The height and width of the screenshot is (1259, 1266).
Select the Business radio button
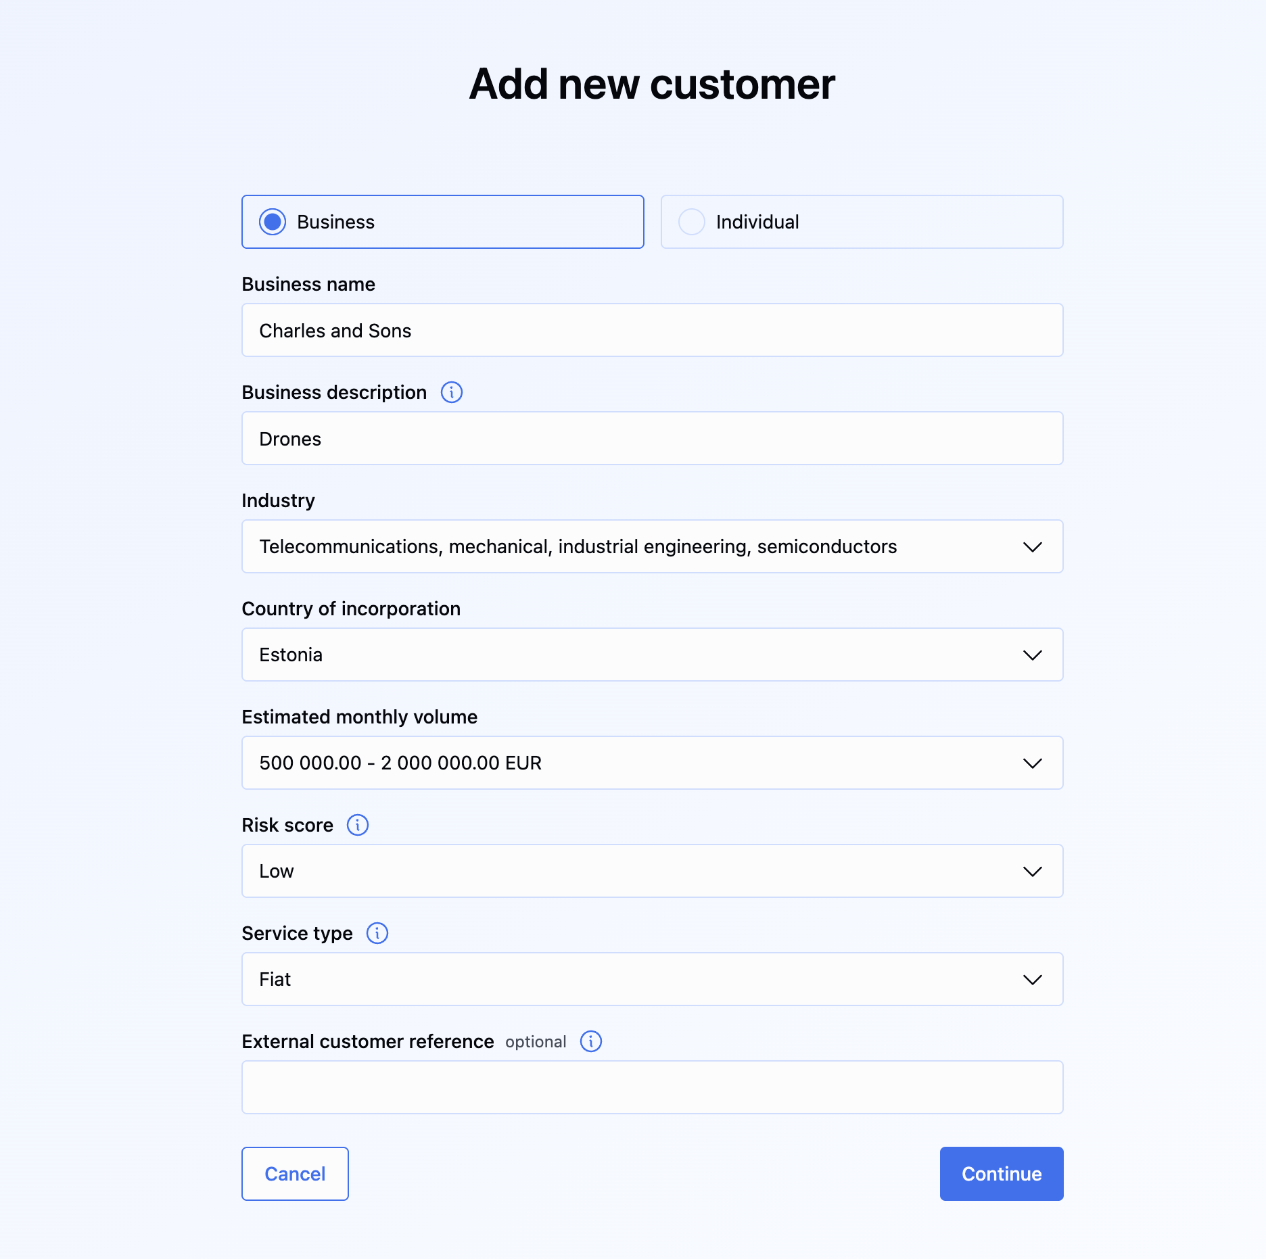tap(273, 222)
